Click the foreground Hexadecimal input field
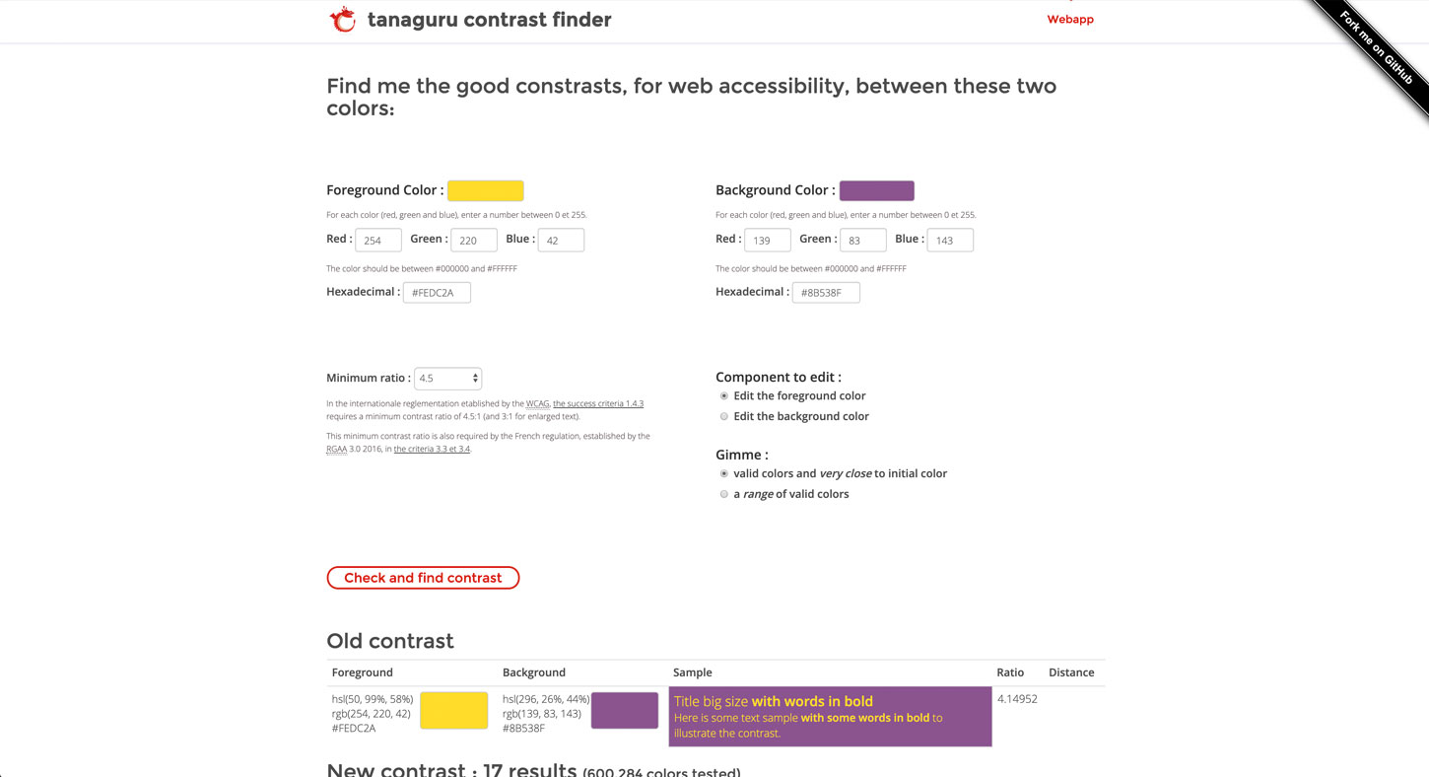The image size is (1429, 777). click(x=437, y=293)
